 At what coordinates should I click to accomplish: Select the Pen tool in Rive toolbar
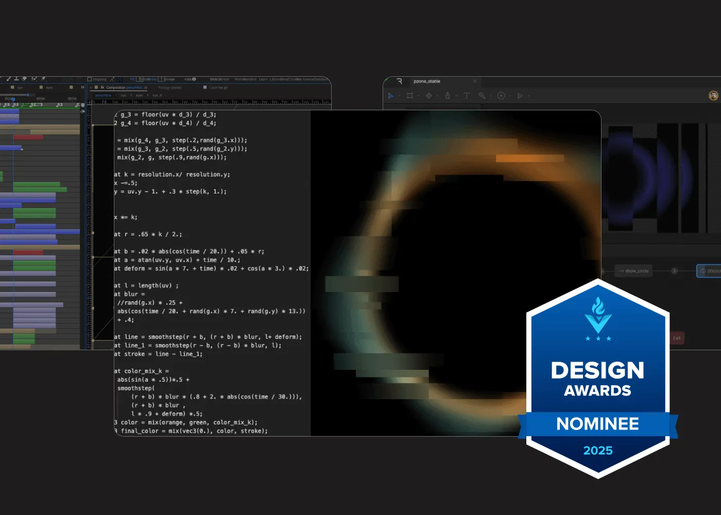448,96
